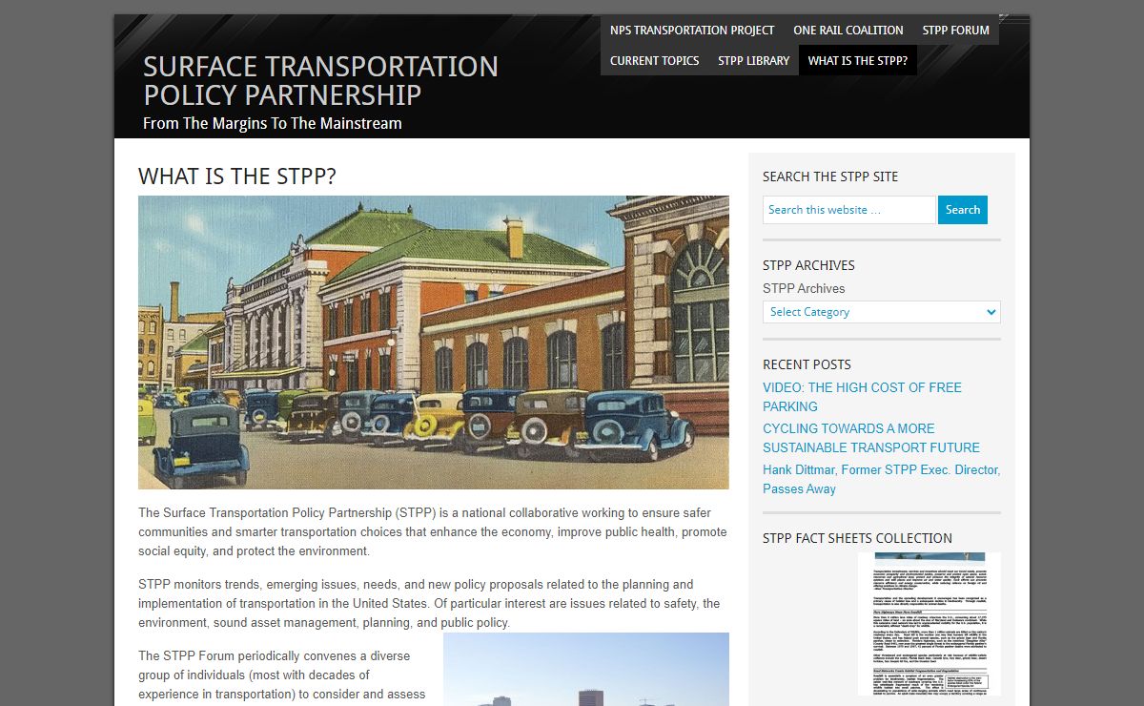Screen dimensions: 1144x706
Task: Click the Search The STPP Site heading
Action: pyautogui.click(x=830, y=176)
